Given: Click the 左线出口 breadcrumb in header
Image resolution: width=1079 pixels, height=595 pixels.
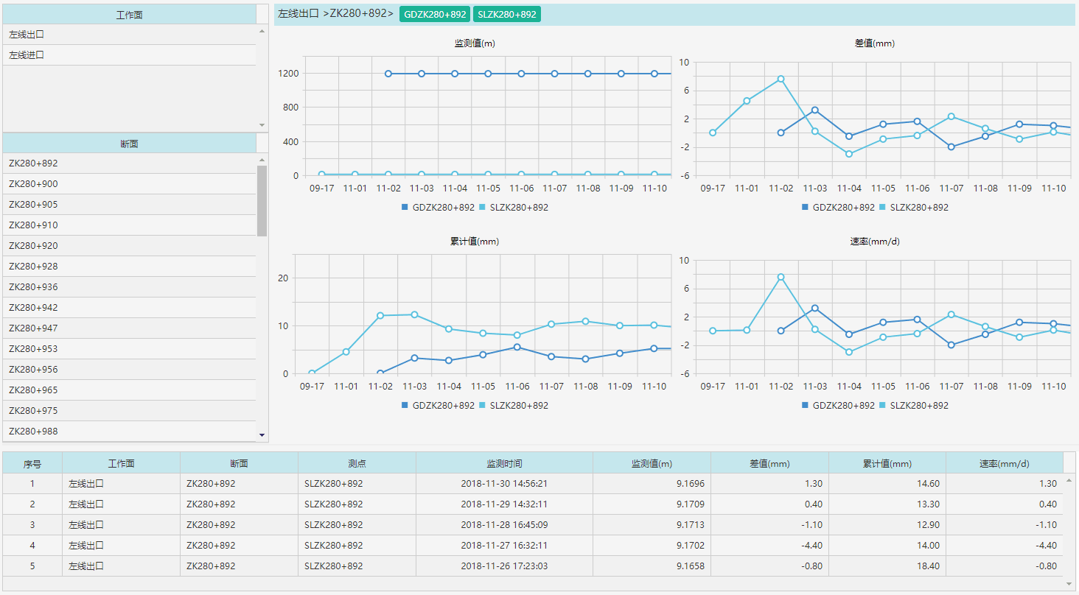Looking at the screenshot, I should click(x=298, y=13).
